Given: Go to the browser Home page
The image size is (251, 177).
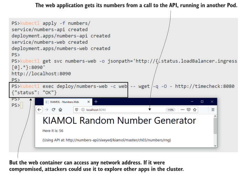Looking at the screenshot, I should click(x=60, y=110).
